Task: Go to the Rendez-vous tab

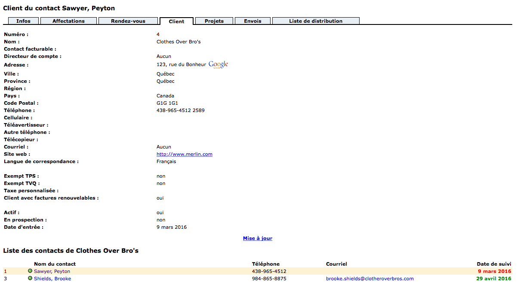Action: 128,21
